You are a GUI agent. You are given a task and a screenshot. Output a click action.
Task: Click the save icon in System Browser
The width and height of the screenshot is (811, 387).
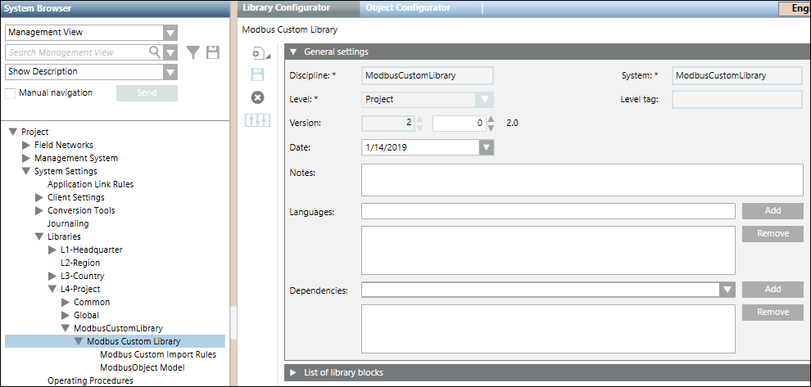tap(213, 52)
